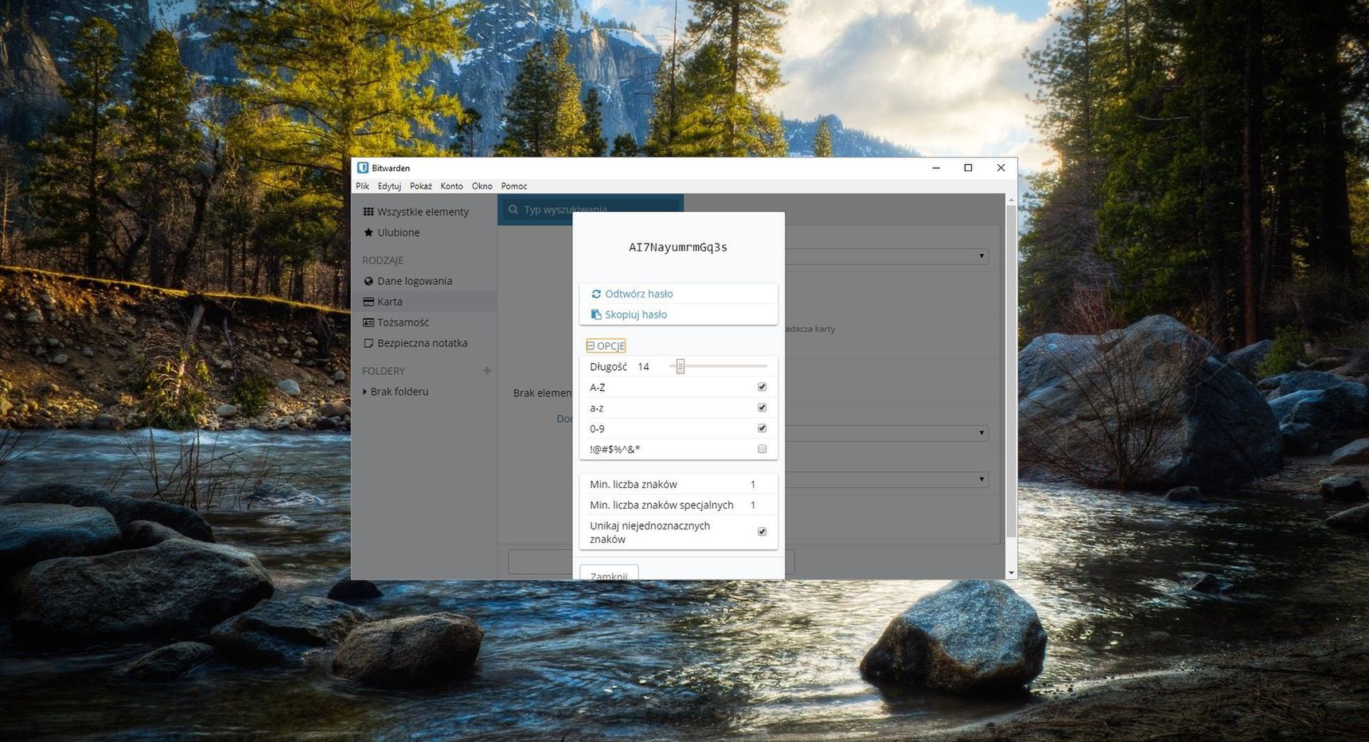Image resolution: width=1369 pixels, height=742 pixels.
Task: Expand the Brak folderu tree item
Action: pos(365,392)
